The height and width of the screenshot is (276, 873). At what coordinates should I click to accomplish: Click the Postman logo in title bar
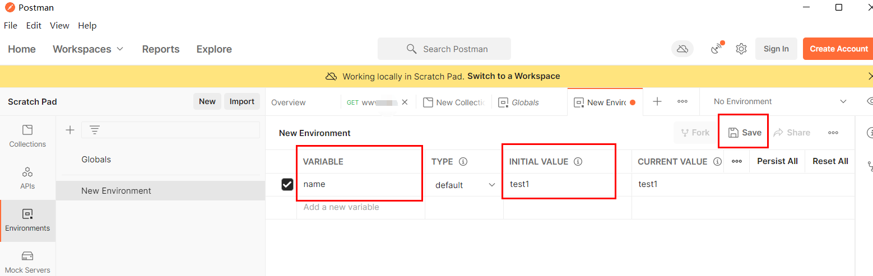[10, 8]
